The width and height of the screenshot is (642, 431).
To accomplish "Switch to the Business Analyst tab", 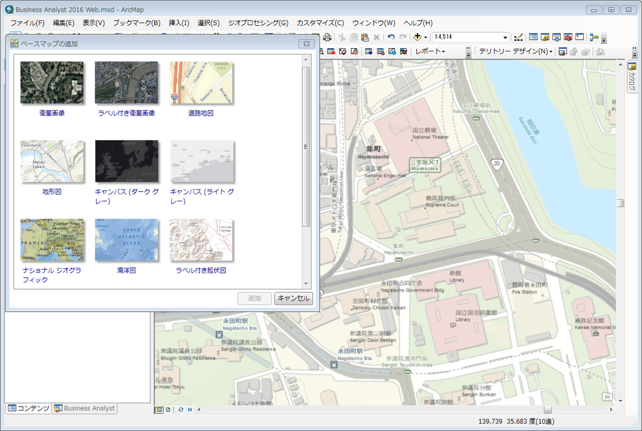I will click(x=85, y=408).
